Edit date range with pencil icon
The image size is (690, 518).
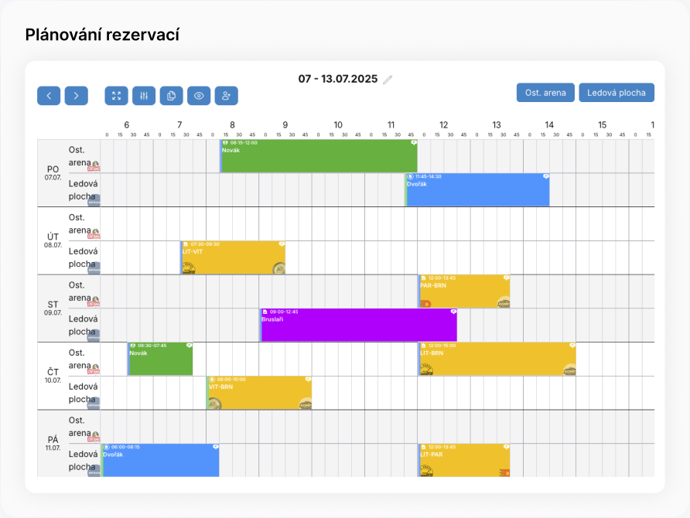coord(388,80)
